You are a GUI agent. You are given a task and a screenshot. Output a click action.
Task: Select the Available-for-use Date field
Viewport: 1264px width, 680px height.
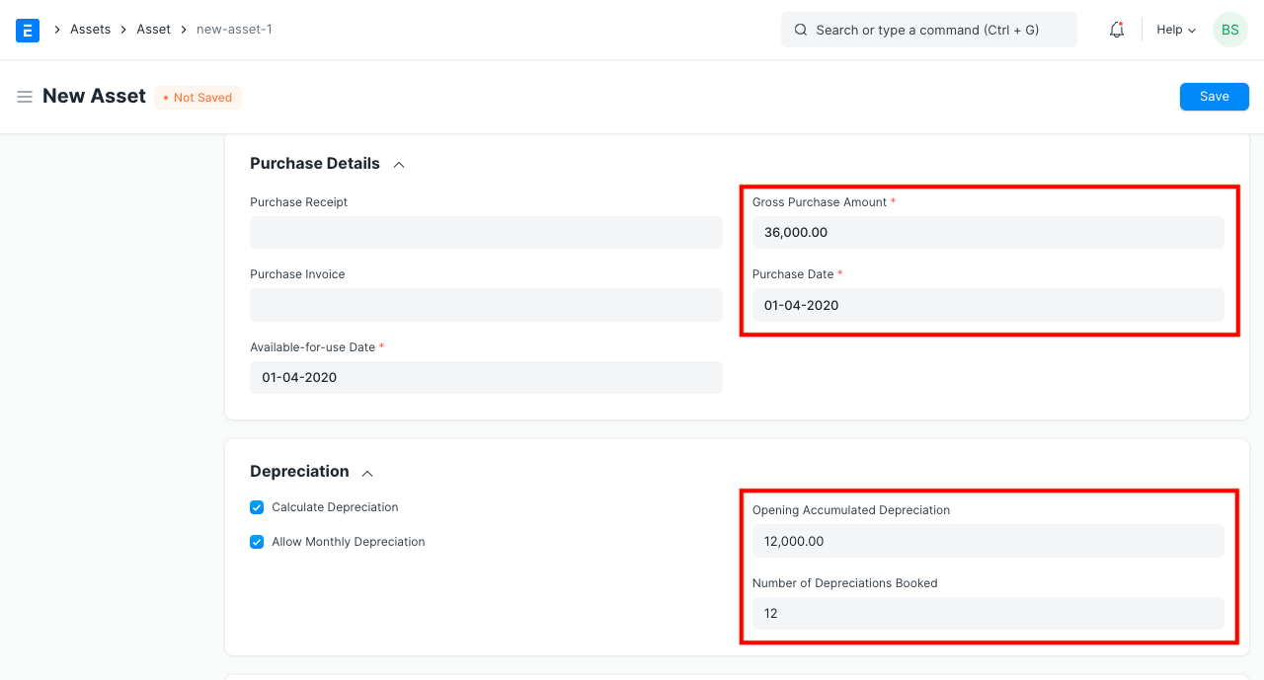(x=486, y=377)
